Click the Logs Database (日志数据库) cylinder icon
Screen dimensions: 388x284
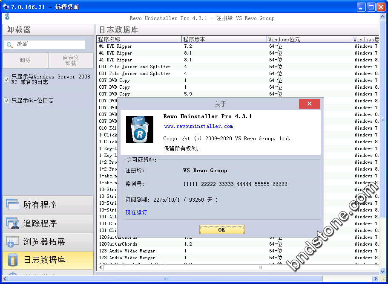coord(12,260)
